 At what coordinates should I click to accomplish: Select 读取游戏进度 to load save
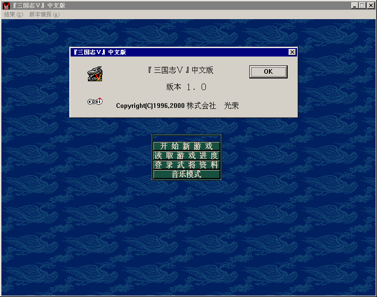pos(186,156)
